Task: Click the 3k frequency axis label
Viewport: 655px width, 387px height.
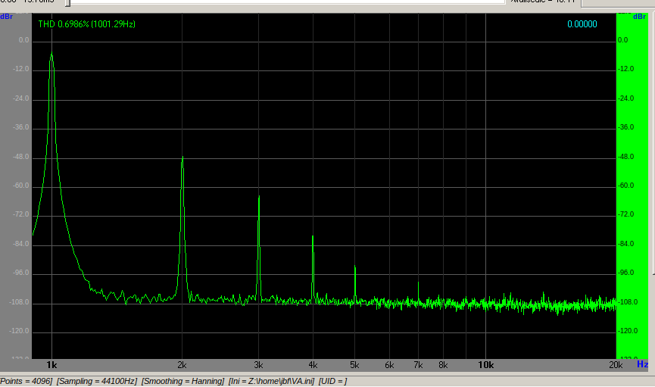Action: click(x=258, y=365)
